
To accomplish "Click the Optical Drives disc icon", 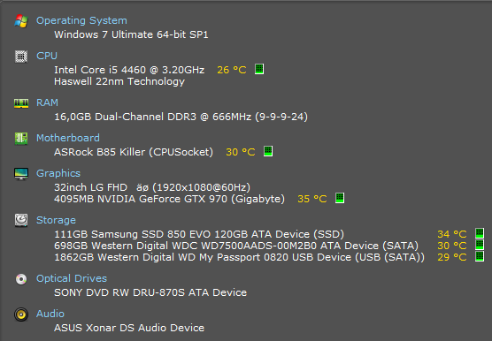I will pyautogui.click(x=21, y=279).
